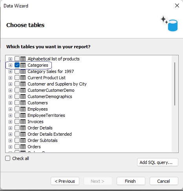Click table icon beside Current Product List
Viewport: 183px width, 191px height.
click(x=23, y=78)
